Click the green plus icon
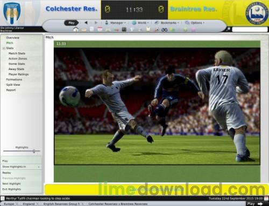Image resolution: width=269 pixels, height=206 pixels. pos(185,30)
